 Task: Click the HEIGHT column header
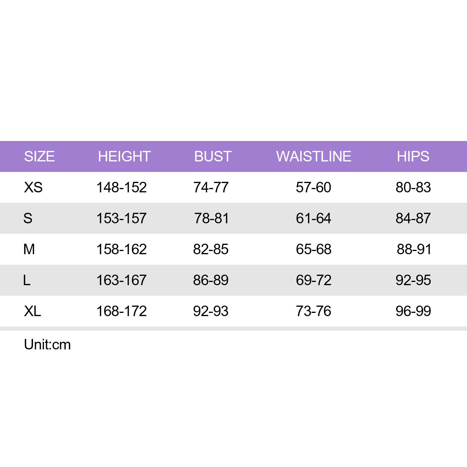[124, 156]
